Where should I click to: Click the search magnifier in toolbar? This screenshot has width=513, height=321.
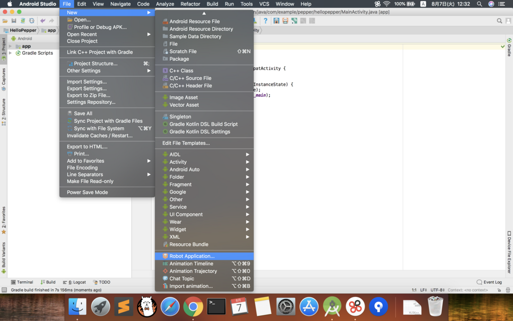(499, 21)
